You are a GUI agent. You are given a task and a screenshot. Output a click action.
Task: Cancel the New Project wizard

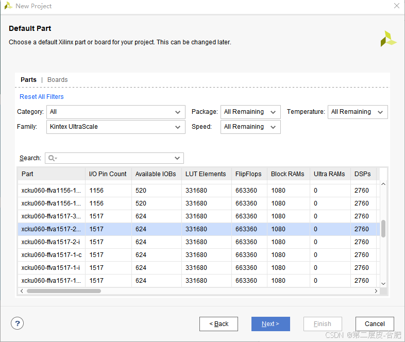(x=375, y=323)
